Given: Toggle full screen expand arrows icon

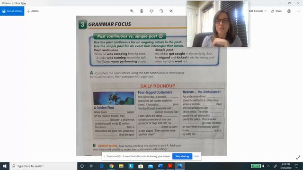Looking at the screenshot, I should point(298,157).
